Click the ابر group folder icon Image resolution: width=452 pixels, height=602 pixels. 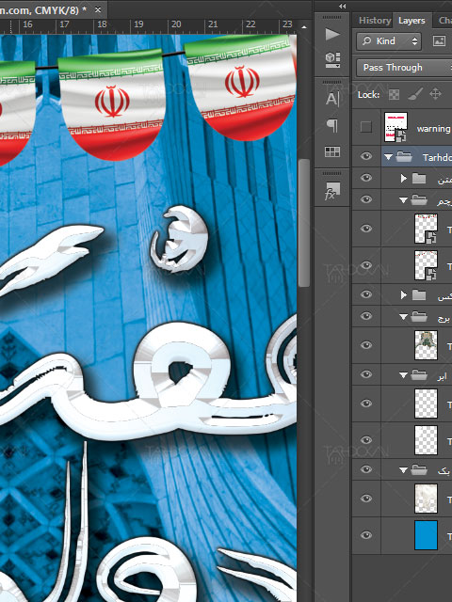[419, 375]
